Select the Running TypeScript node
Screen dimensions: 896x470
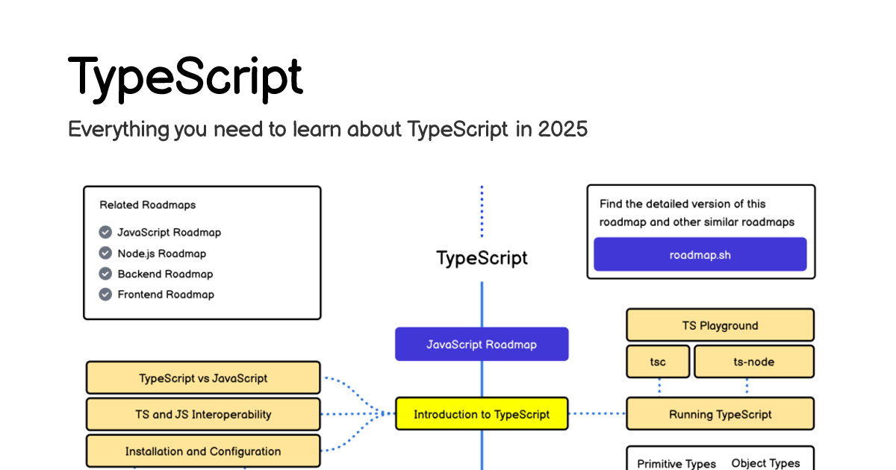[x=720, y=413]
